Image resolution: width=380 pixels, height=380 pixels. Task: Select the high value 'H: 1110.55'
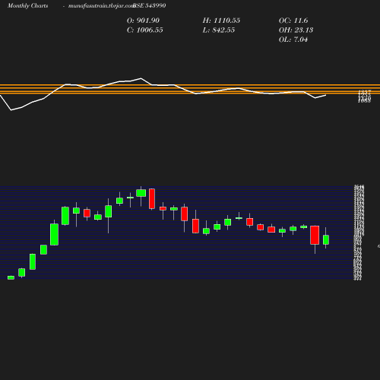pyautogui.click(x=221, y=21)
